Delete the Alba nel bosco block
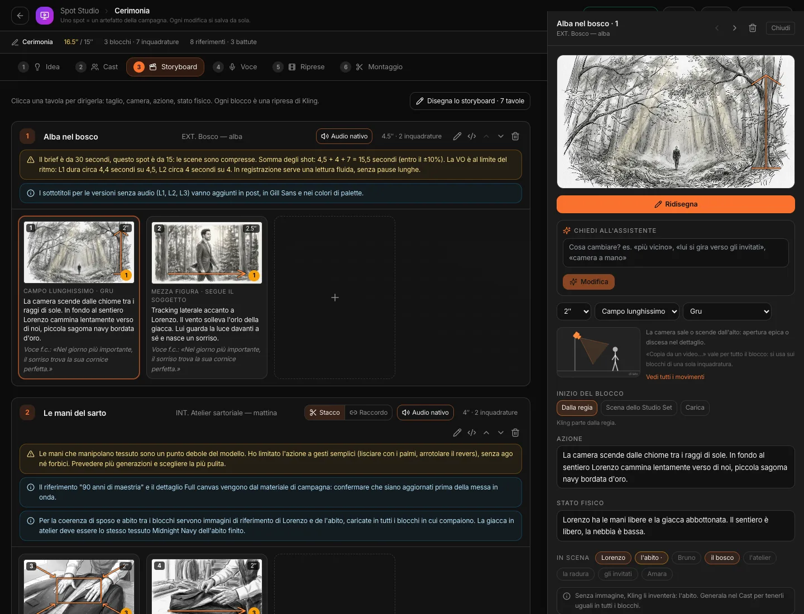 pos(515,136)
